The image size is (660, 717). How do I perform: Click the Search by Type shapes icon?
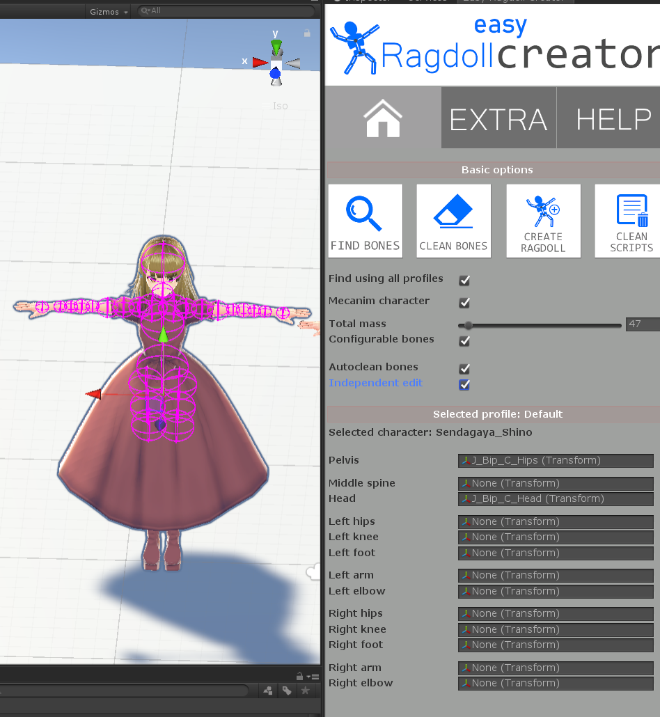pyautogui.click(x=269, y=691)
